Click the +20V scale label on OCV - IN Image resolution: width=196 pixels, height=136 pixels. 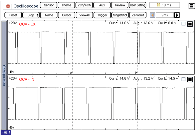click(13, 78)
